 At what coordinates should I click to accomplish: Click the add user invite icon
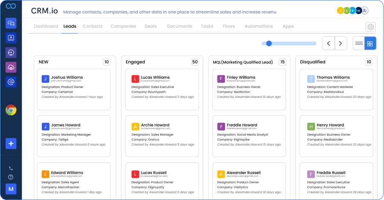pyautogui.click(x=365, y=11)
